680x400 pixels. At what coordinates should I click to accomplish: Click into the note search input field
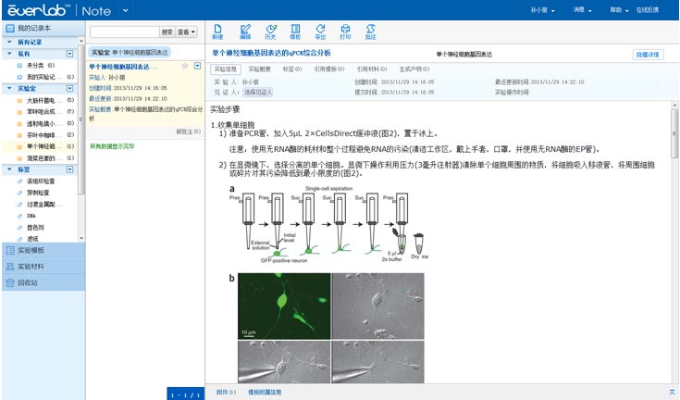click(124, 32)
